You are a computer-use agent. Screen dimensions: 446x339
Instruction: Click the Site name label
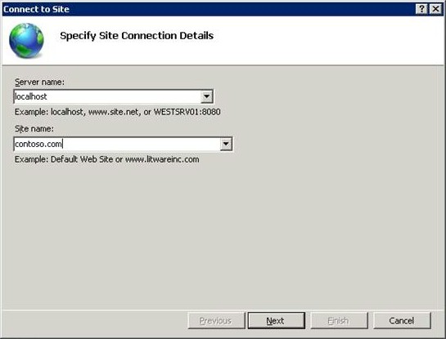(x=34, y=128)
